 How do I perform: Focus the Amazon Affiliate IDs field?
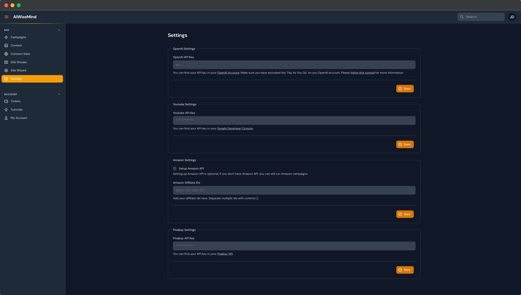click(x=294, y=190)
